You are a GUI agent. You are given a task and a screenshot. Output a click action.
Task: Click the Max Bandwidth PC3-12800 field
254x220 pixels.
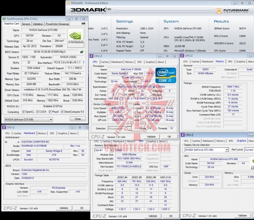[129, 159]
